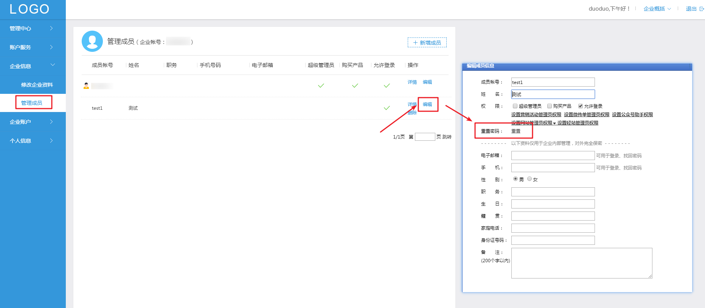Click the logout arrow icon beside 退出
The width and height of the screenshot is (705, 308).
coord(702,9)
